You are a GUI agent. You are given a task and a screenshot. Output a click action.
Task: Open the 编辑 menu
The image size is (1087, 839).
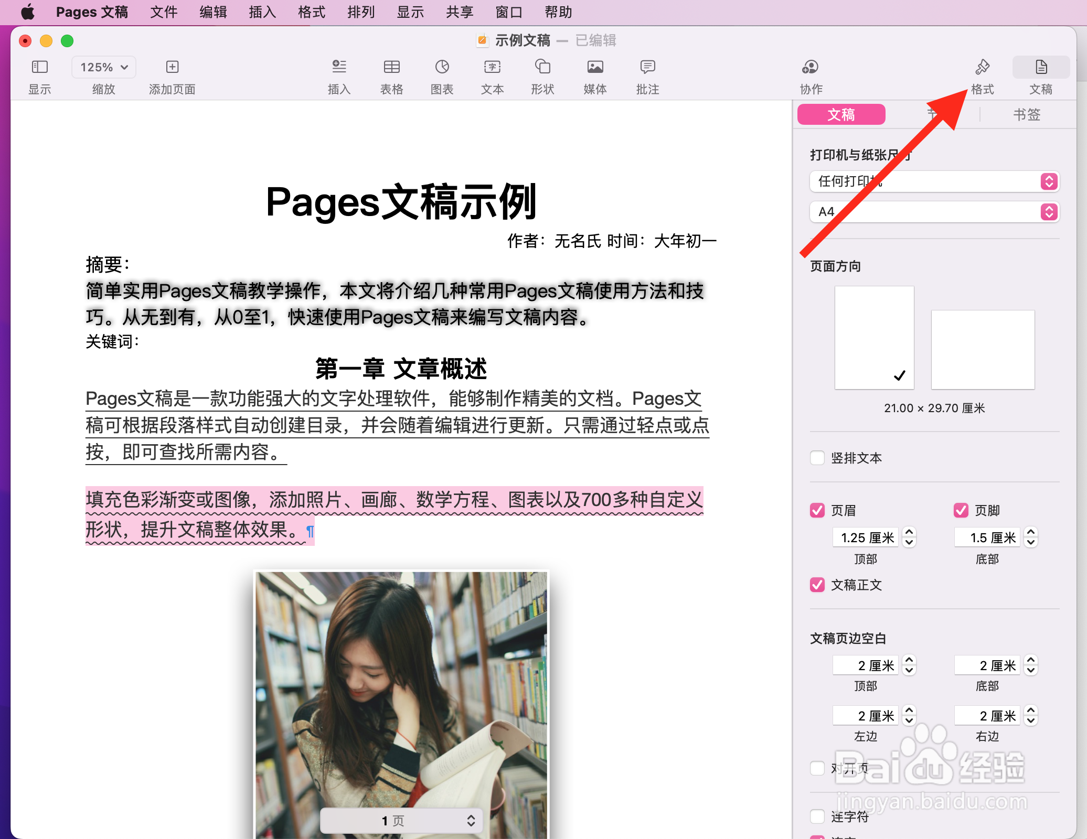click(x=213, y=12)
